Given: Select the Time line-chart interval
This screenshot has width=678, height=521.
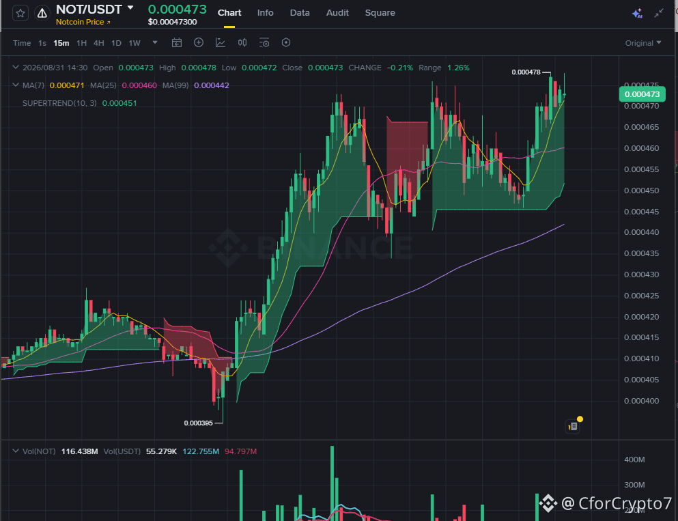Looking at the screenshot, I should click(x=22, y=43).
